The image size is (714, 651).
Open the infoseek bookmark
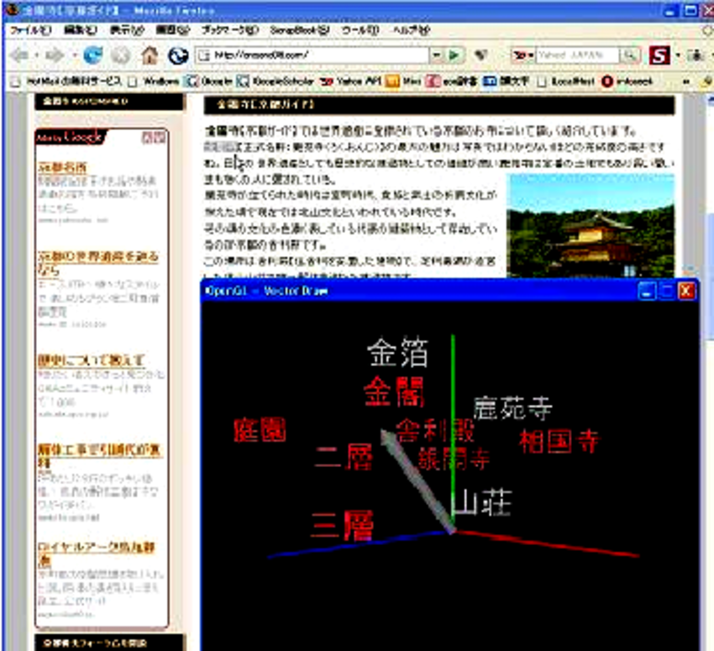[627, 81]
